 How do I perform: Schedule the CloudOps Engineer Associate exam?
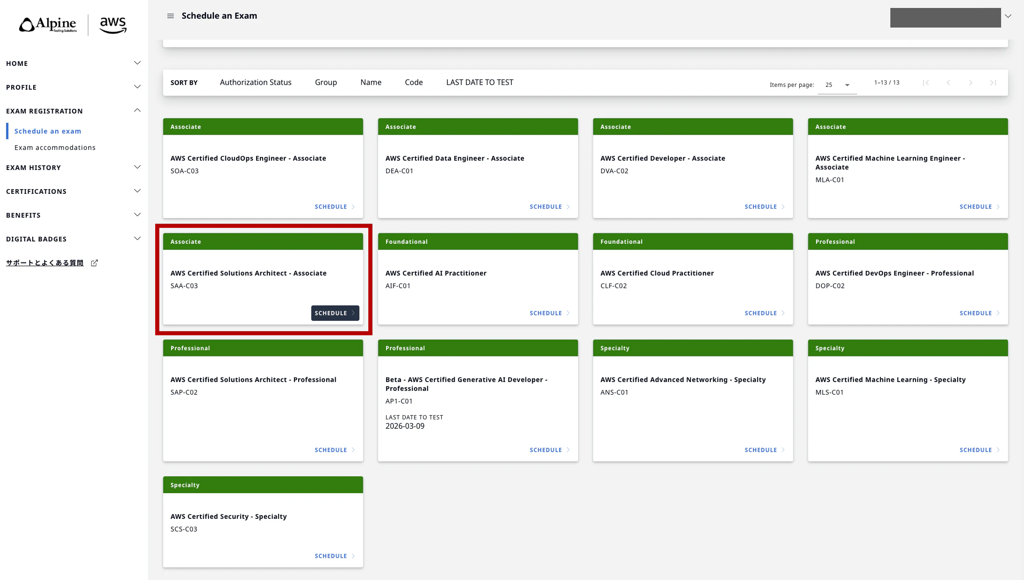(335, 207)
